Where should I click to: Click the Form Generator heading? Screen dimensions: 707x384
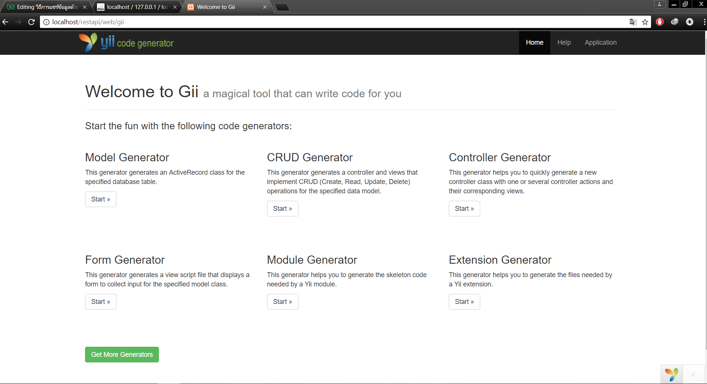click(125, 260)
